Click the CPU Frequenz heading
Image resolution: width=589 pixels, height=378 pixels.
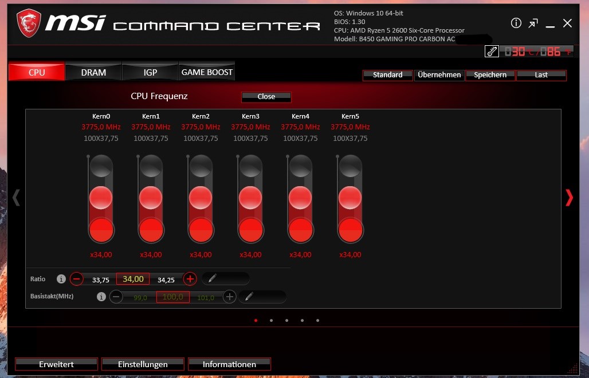159,96
